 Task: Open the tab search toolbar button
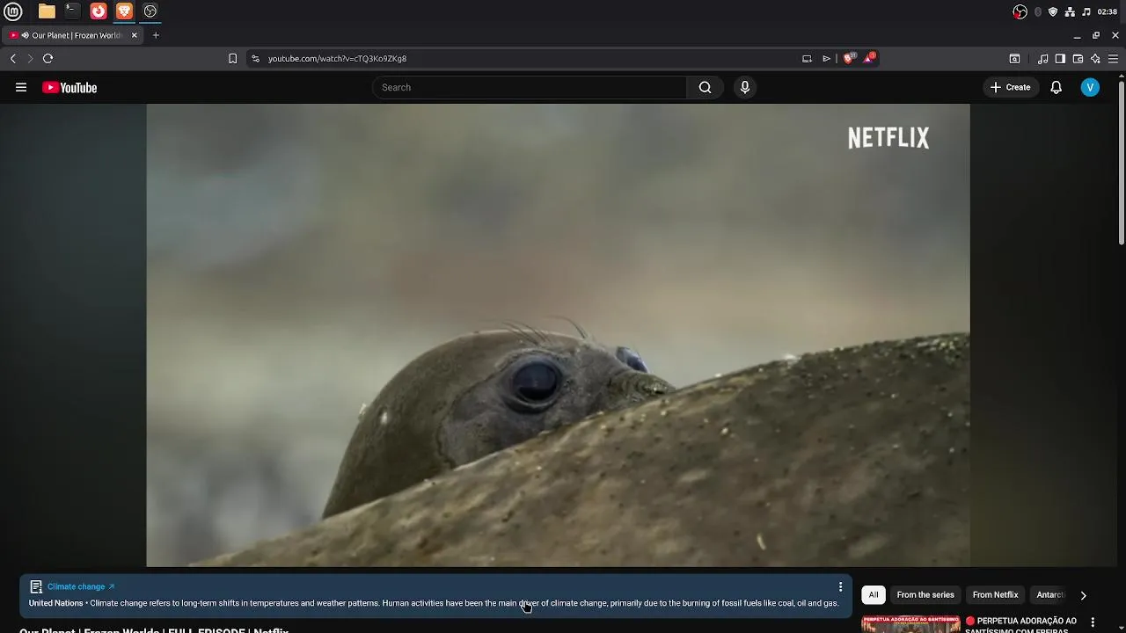[1014, 59]
